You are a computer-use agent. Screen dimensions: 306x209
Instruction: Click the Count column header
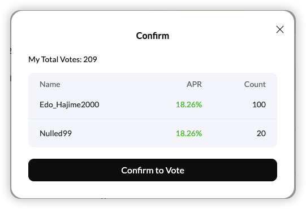click(255, 84)
